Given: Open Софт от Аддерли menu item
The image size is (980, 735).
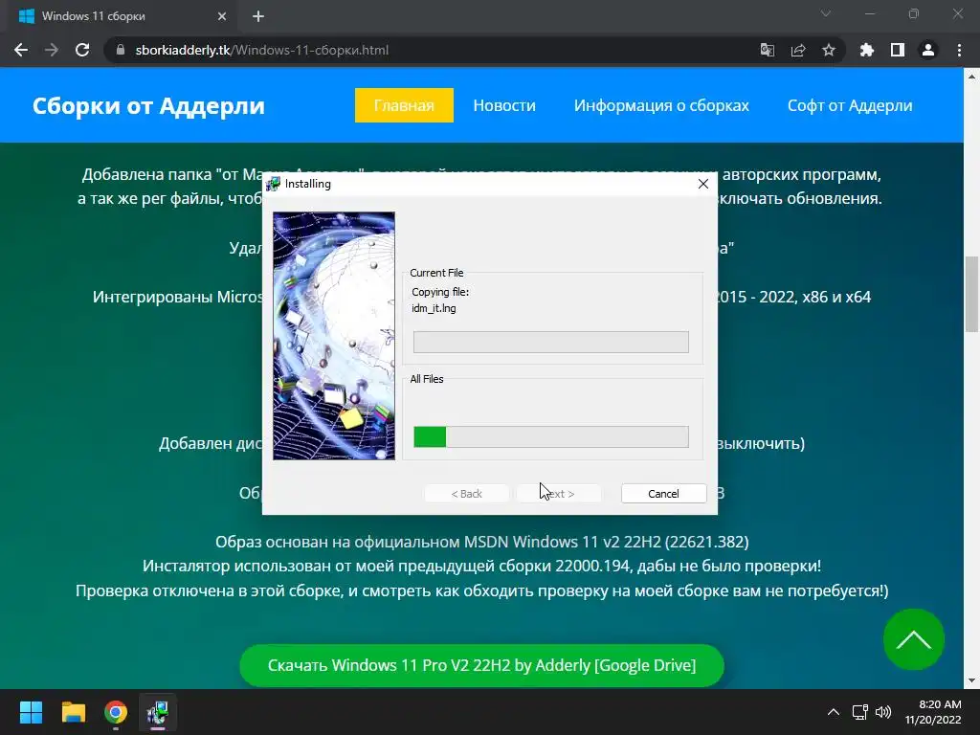Looking at the screenshot, I should tap(850, 105).
